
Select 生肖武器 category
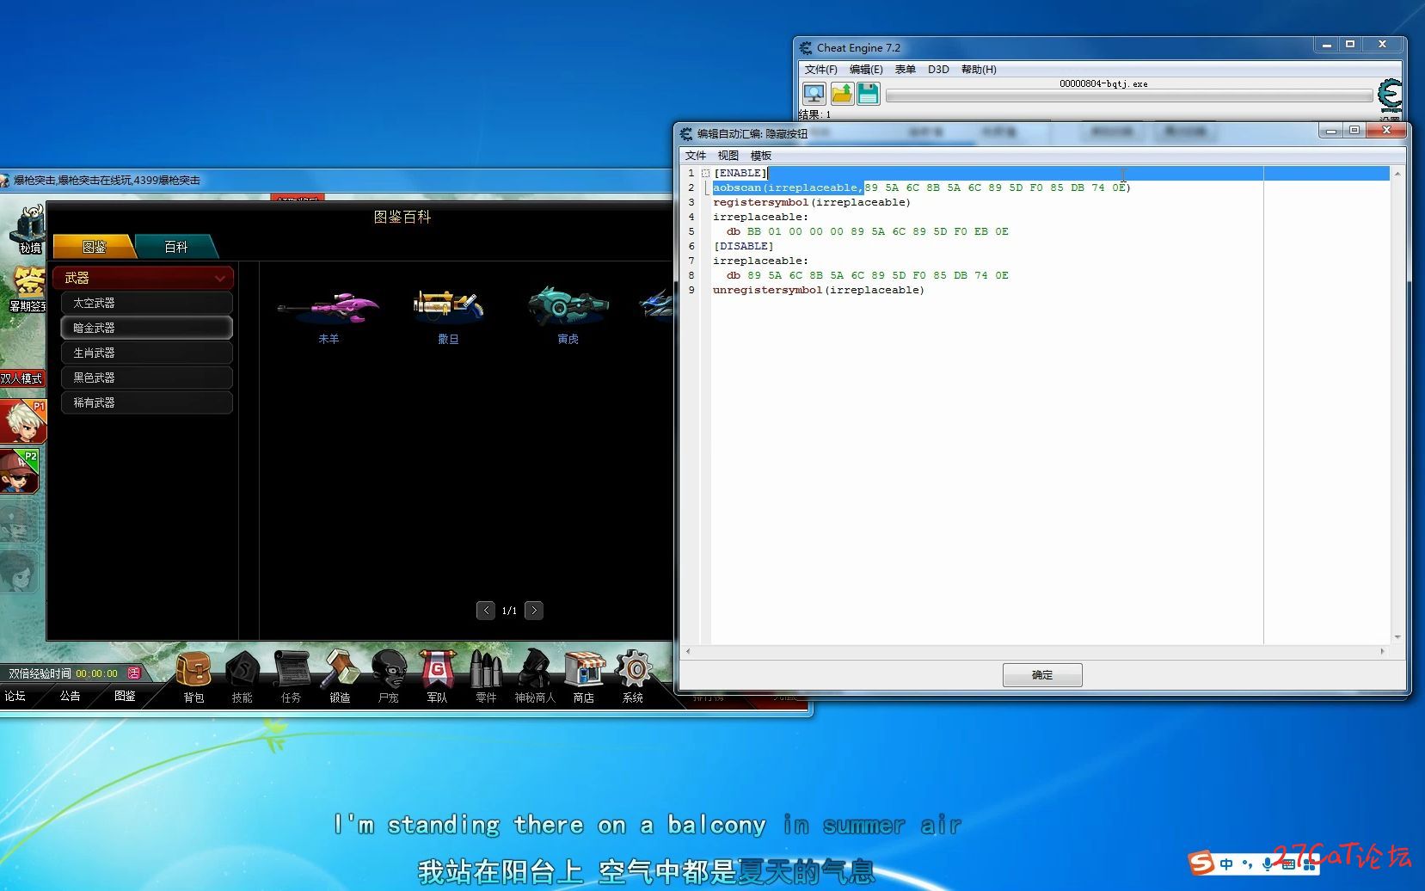point(147,353)
